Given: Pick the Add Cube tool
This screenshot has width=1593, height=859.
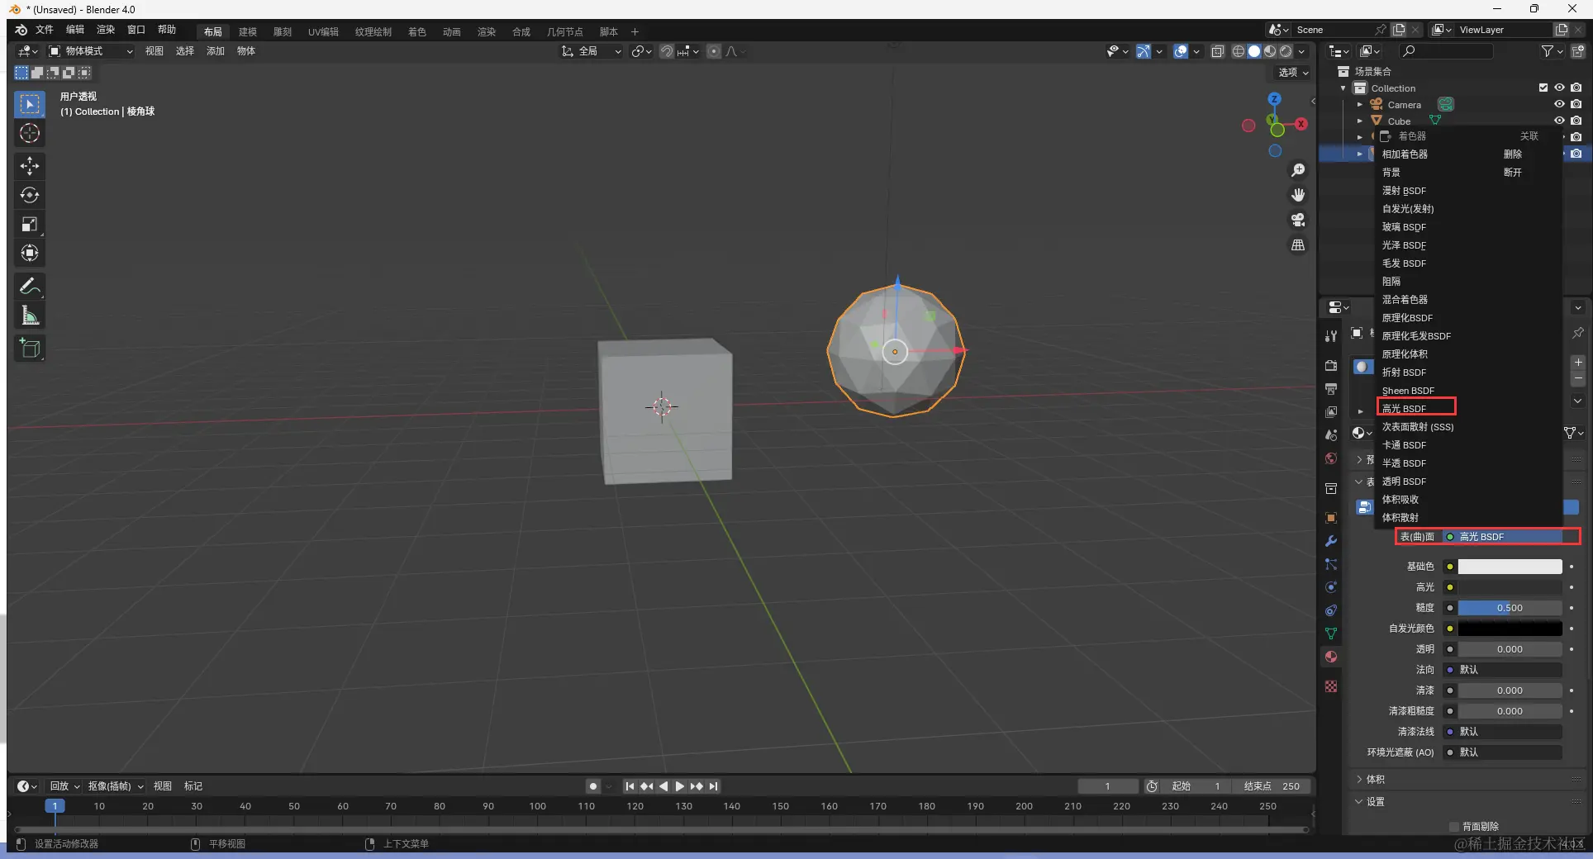Looking at the screenshot, I should pos(30,349).
